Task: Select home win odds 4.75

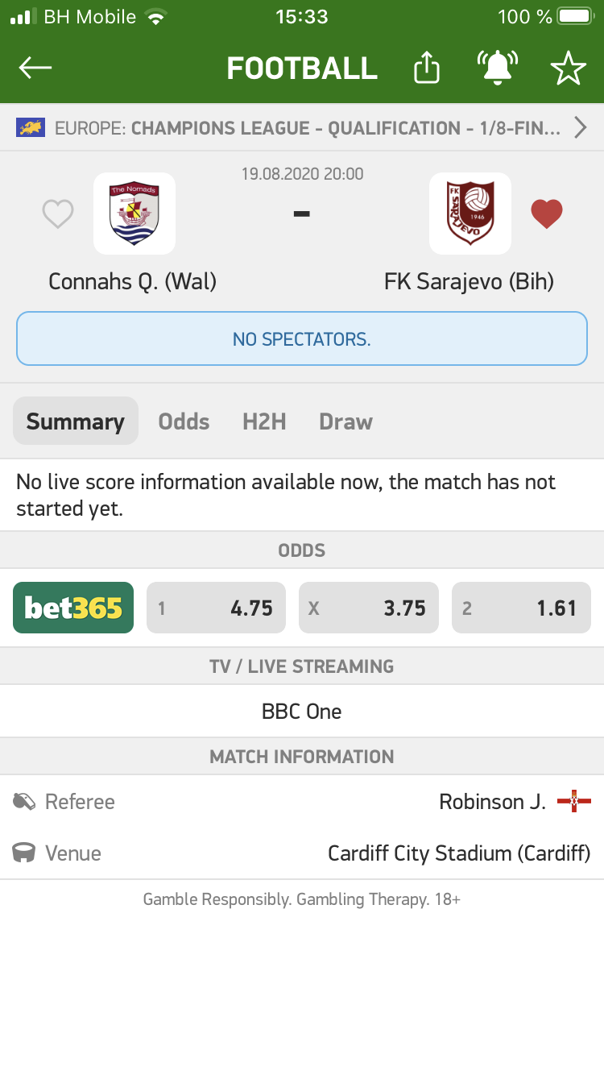Action: pos(216,608)
